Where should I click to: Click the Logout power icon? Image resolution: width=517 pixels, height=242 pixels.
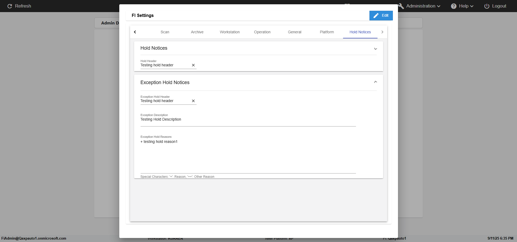487,6
